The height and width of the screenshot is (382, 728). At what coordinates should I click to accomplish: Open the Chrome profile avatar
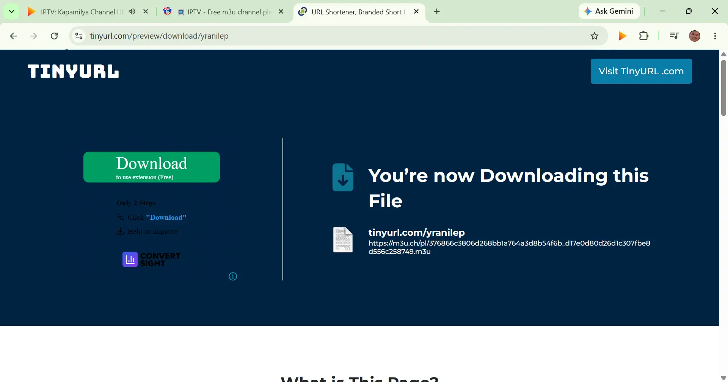click(695, 36)
